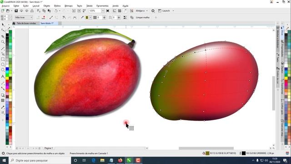Click the mesh color eyedropper icon
This screenshot has height=164, width=291.
click(82, 17)
